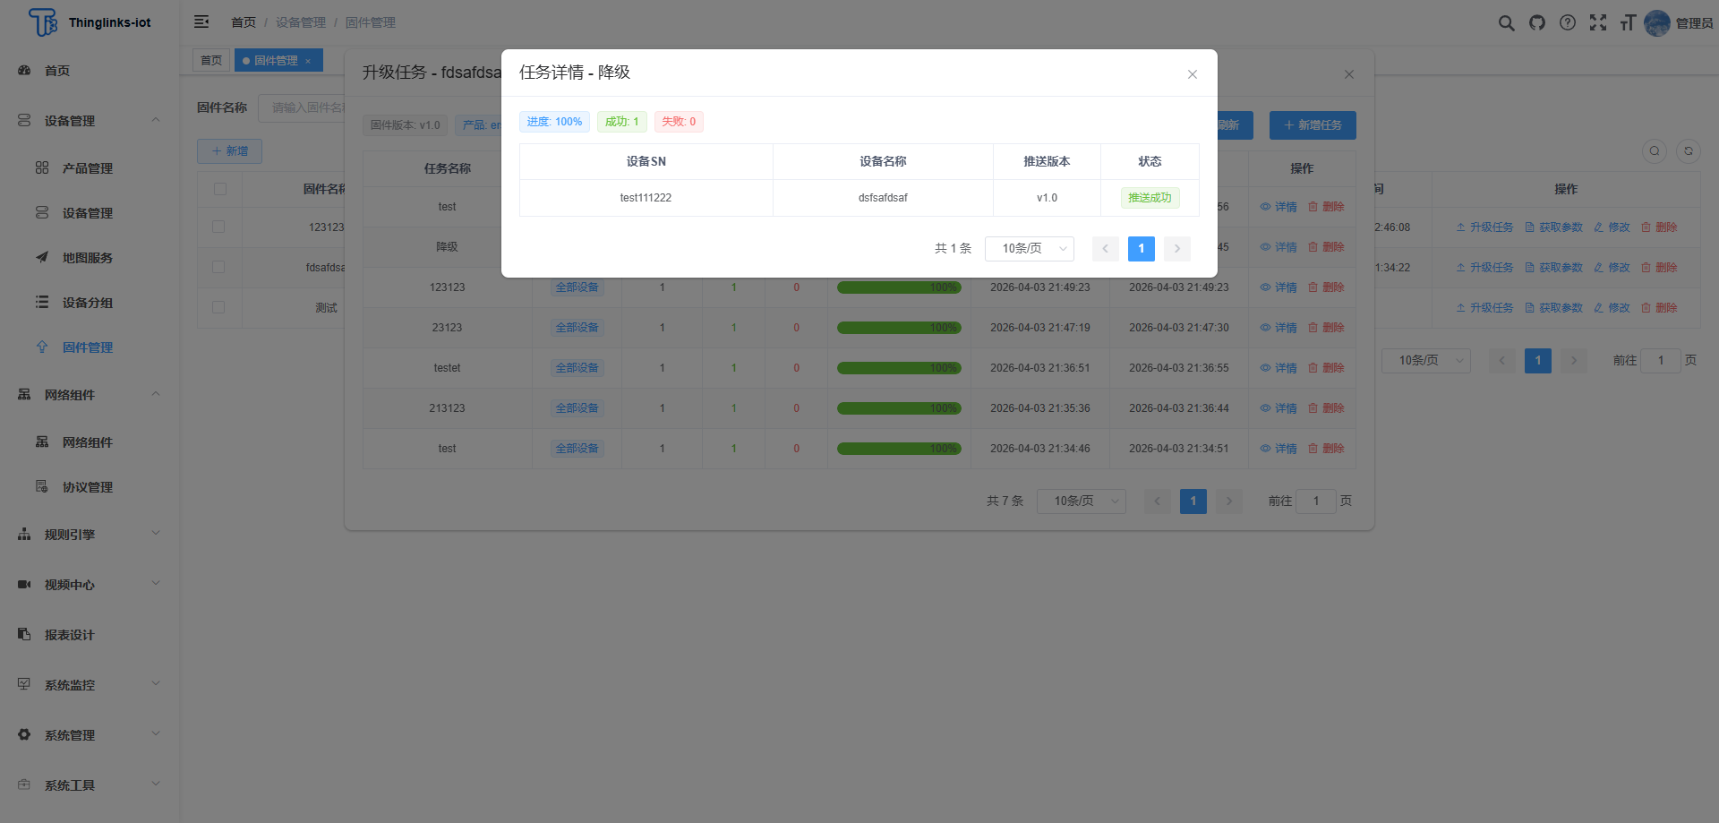Click 详情 link for task 23123
The height and width of the screenshot is (823, 1719).
tap(1279, 328)
